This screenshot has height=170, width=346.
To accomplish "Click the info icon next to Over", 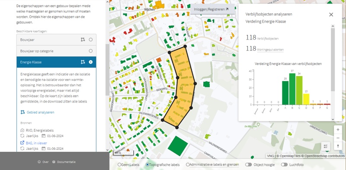I will pos(39,162).
